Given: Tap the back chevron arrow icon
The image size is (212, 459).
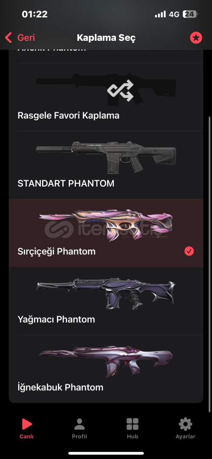Looking at the screenshot, I should pos(8,37).
